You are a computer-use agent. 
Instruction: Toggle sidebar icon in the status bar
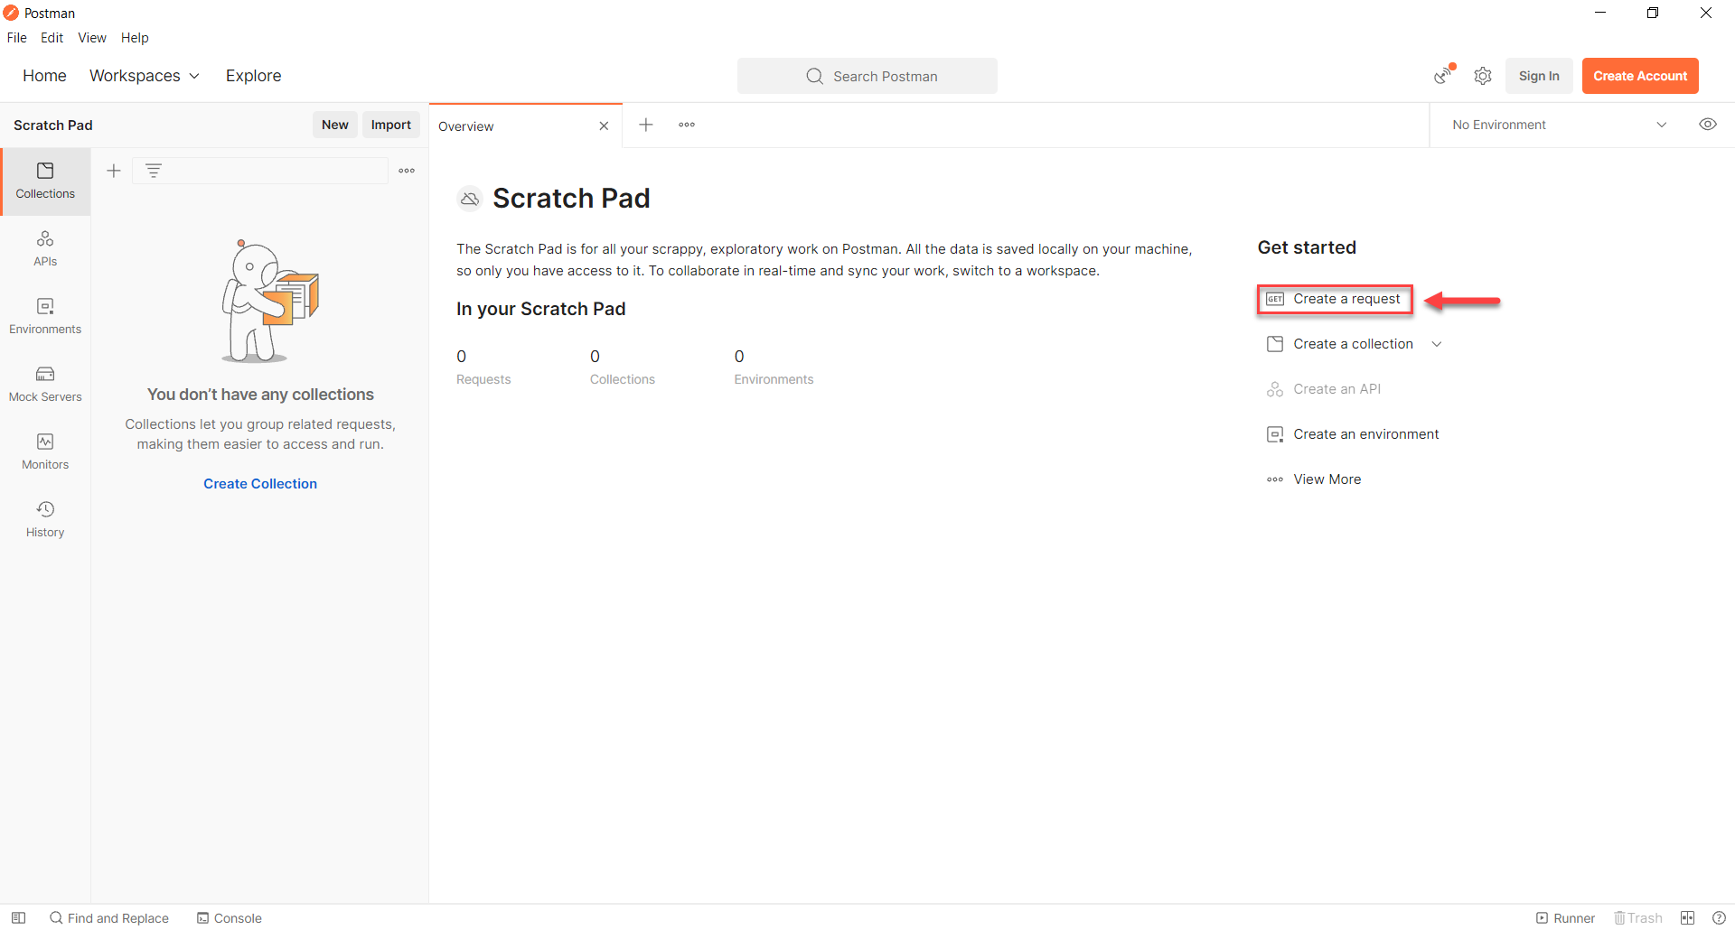pos(18,917)
